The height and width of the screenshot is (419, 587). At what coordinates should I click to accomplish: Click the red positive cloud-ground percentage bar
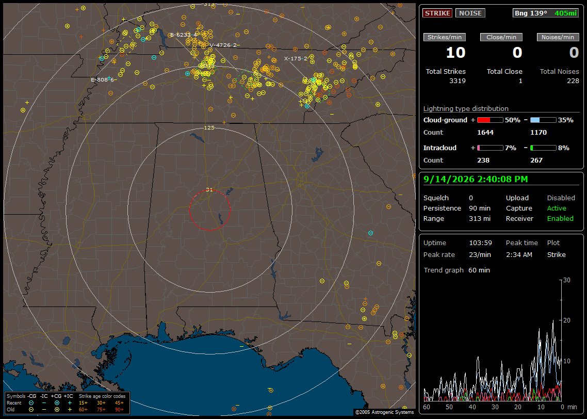[490, 120]
